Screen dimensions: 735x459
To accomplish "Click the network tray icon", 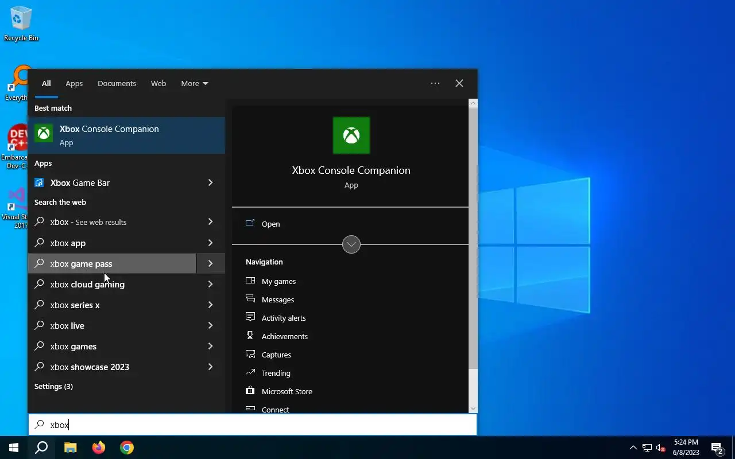I will [x=647, y=448].
